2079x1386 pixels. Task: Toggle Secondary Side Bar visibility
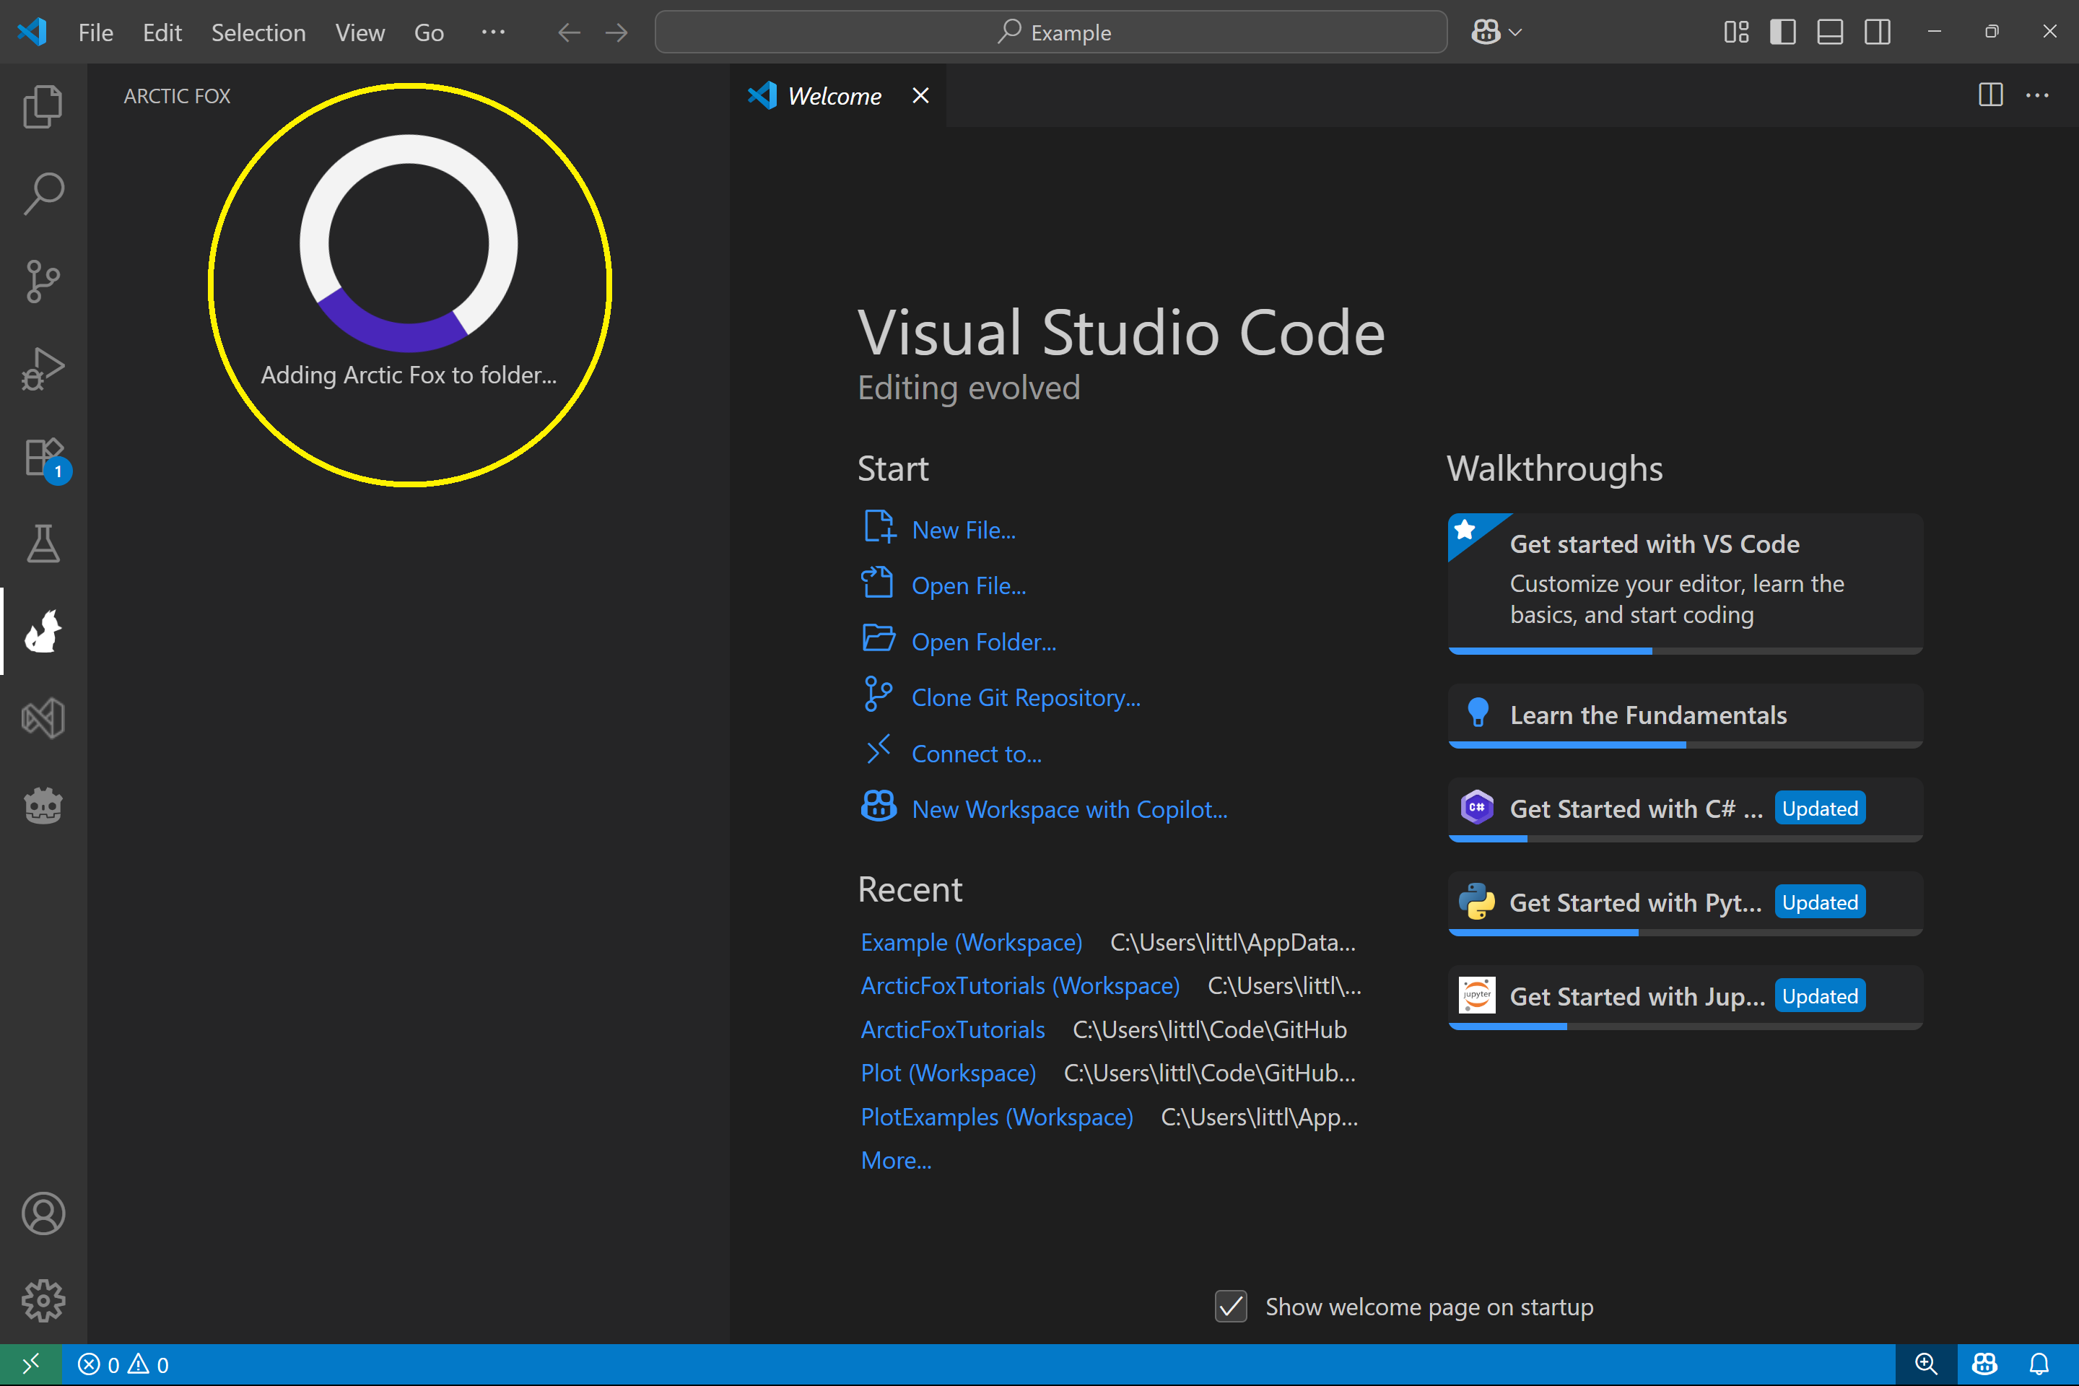pyautogui.click(x=1878, y=32)
